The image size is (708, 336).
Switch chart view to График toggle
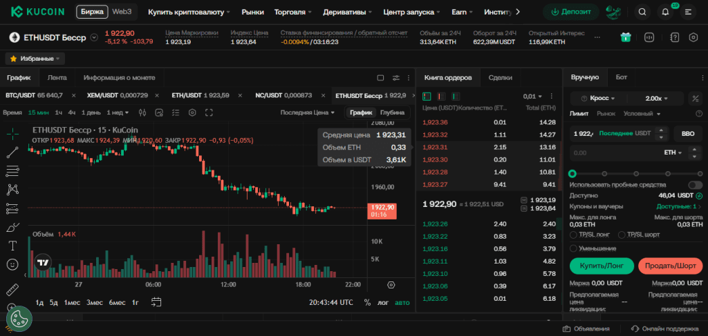pyautogui.click(x=361, y=112)
